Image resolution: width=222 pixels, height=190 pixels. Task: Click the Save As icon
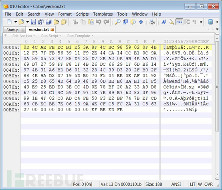[x=41, y=22]
